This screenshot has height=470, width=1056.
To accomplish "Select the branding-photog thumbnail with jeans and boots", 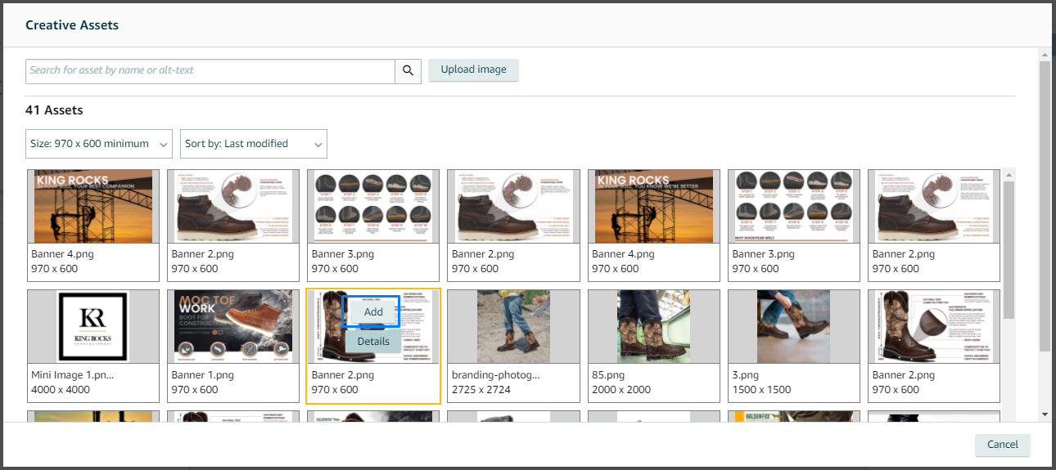I will [x=514, y=326].
